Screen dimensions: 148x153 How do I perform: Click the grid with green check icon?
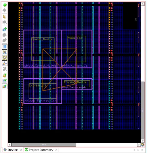[x=5, y=81]
